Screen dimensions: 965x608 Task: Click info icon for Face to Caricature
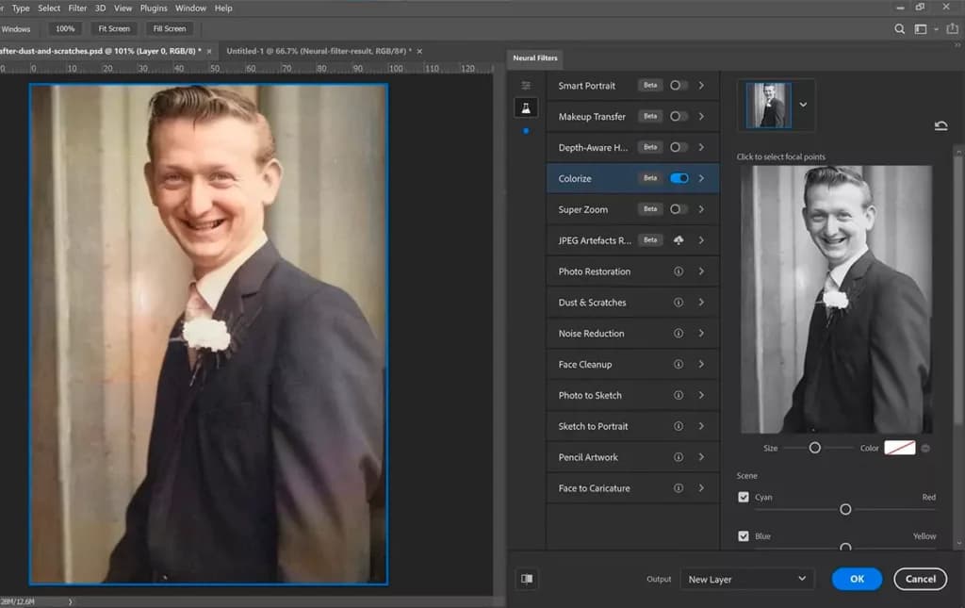[679, 488]
